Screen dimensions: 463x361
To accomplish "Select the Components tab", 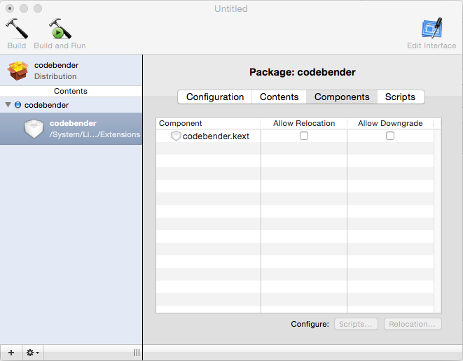I will pos(342,97).
